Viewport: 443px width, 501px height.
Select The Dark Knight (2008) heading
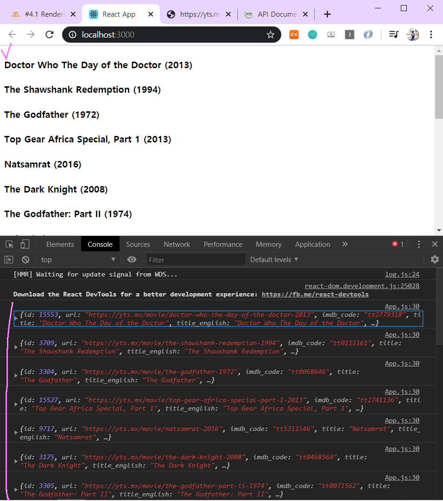click(x=56, y=189)
